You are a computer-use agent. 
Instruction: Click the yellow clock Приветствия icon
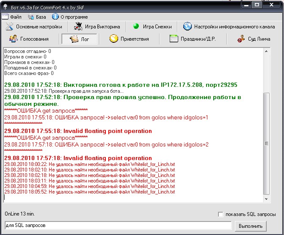(x=113, y=39)
